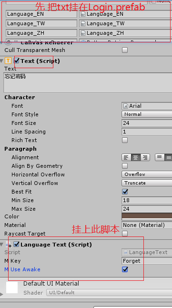This screenshot has width=172, height=308.
Task: Click the M Key field containing Forget
Action: coord(147,261)
